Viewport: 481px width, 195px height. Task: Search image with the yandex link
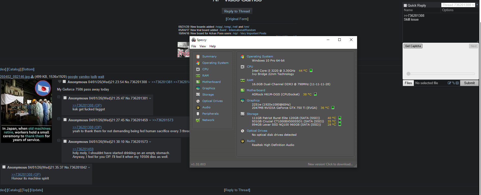click(84, 77)
